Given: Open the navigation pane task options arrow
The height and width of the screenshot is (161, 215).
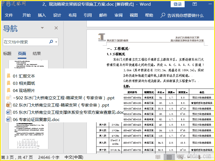Looking at the screenshot, I should coord(42,28).
